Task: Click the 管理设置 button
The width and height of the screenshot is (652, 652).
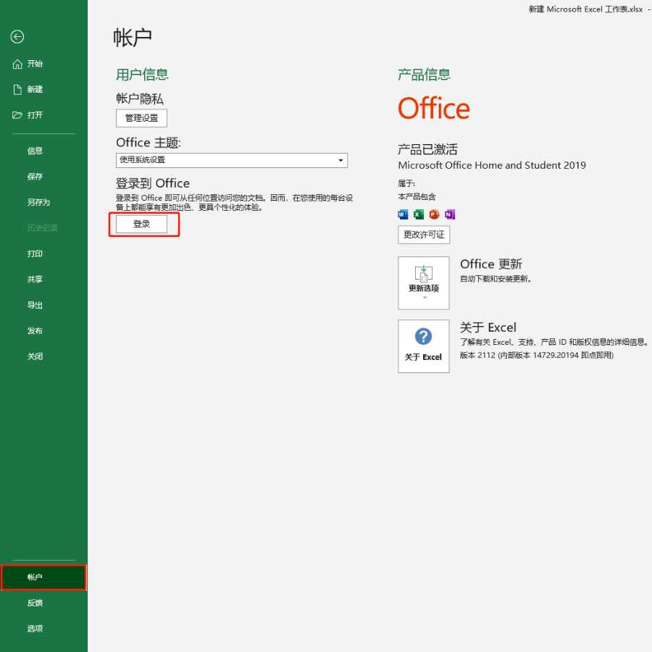Action: point(141,118)
